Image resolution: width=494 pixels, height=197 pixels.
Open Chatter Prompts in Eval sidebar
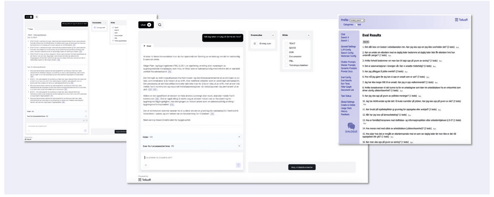click(x=348, y=62)
